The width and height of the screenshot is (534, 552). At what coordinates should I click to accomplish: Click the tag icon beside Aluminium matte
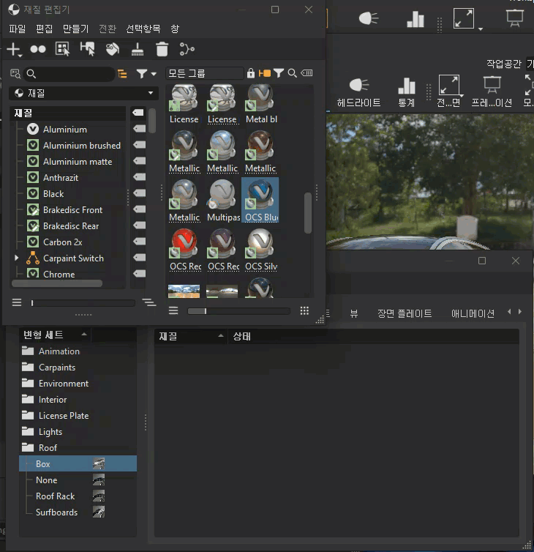point(140,161)
